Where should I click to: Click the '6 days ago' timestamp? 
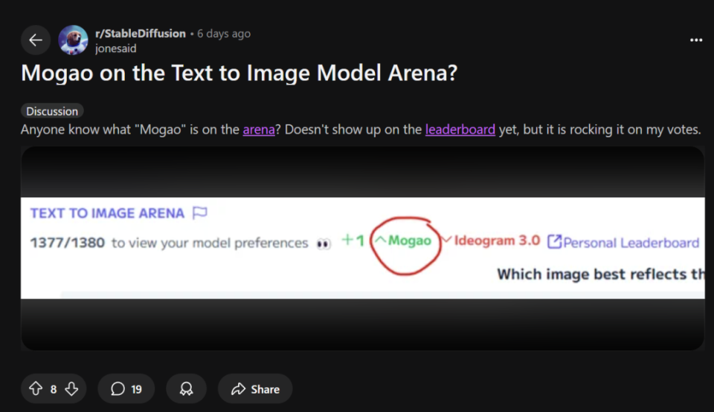point(224,33)
